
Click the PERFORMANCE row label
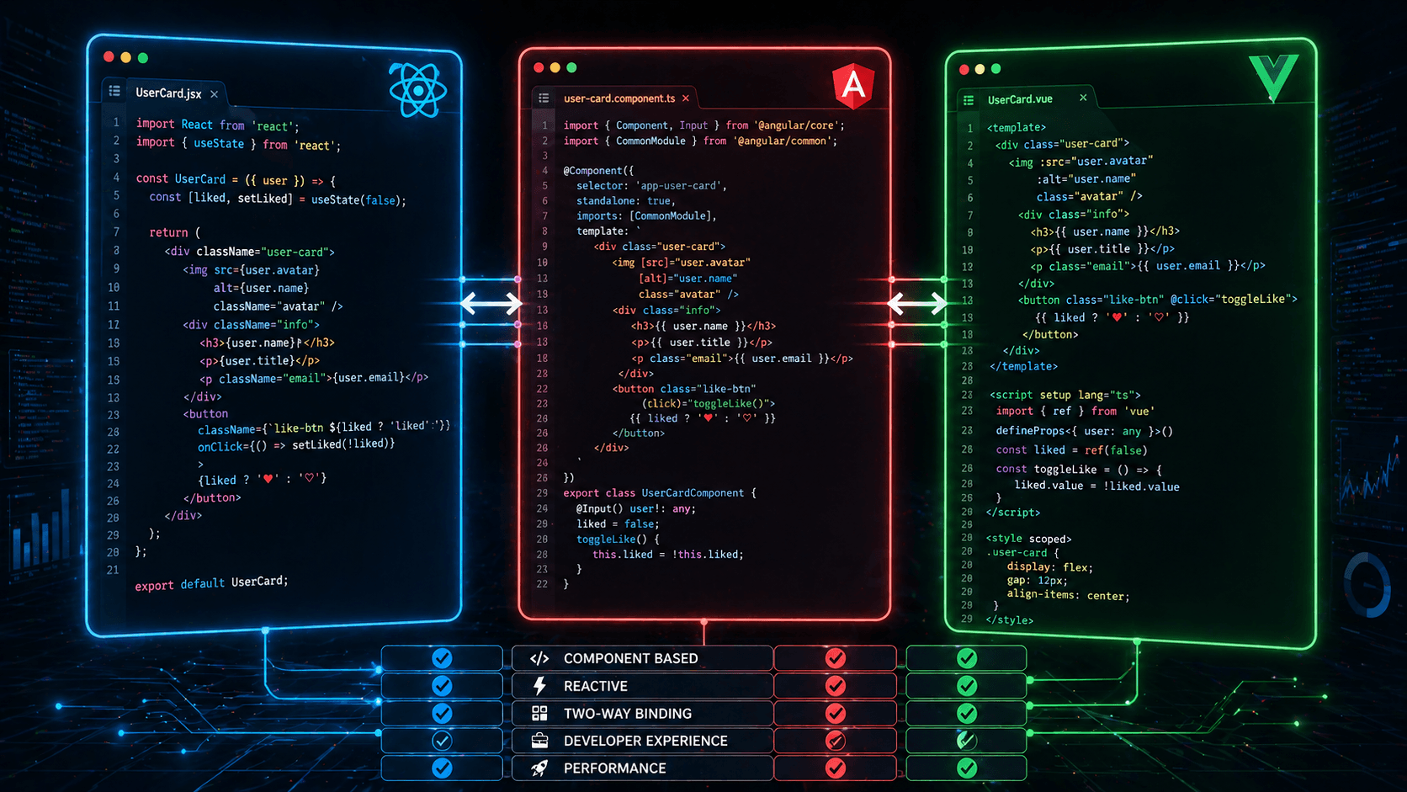point(614,768)
